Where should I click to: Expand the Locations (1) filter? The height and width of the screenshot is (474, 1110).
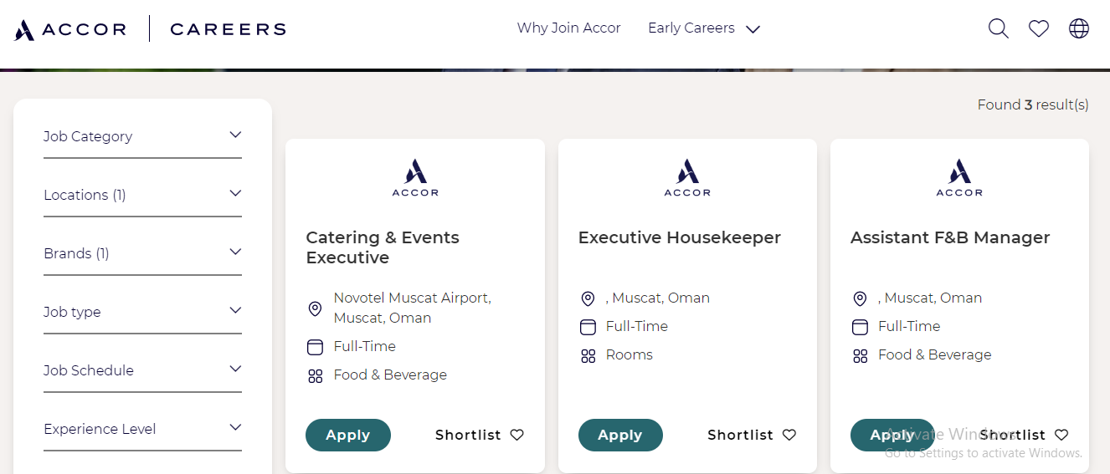tap(142, 195)
